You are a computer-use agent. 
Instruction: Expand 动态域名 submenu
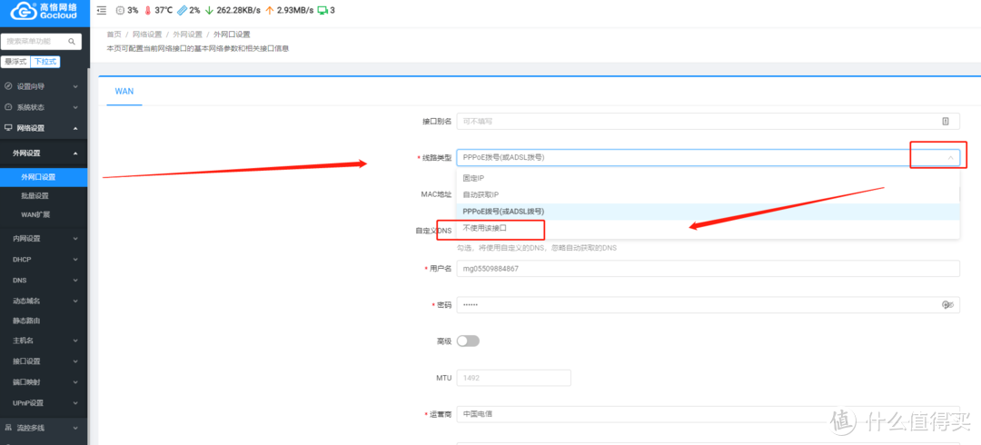pos(45,301)
